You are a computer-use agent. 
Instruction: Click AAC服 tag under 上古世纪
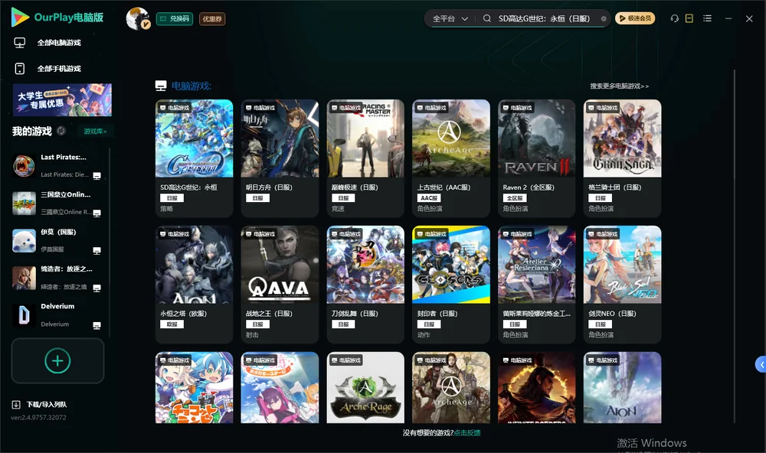(x=429, y=198)
